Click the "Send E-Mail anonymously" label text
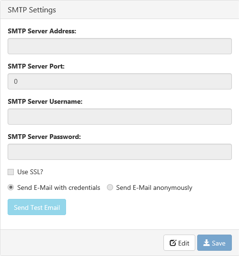The width and height of the screenshot is (239, 256). (x=154, y=188)
